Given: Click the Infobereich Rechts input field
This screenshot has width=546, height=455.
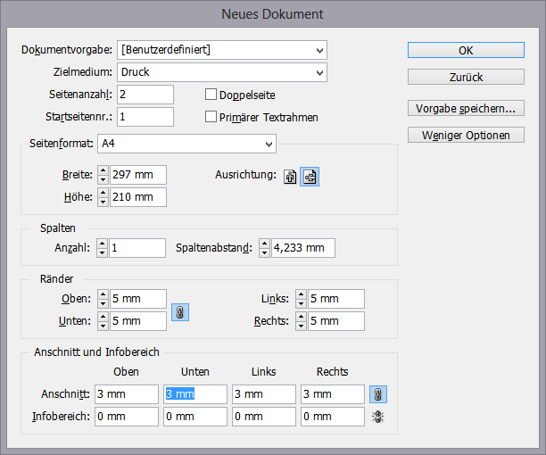Looking at the screenshot, I should (332, 417).
